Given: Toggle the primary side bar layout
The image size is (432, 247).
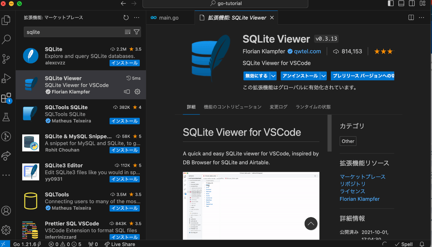Looking at the screenshot, I should pyautogui.click(x=391, y=3).
